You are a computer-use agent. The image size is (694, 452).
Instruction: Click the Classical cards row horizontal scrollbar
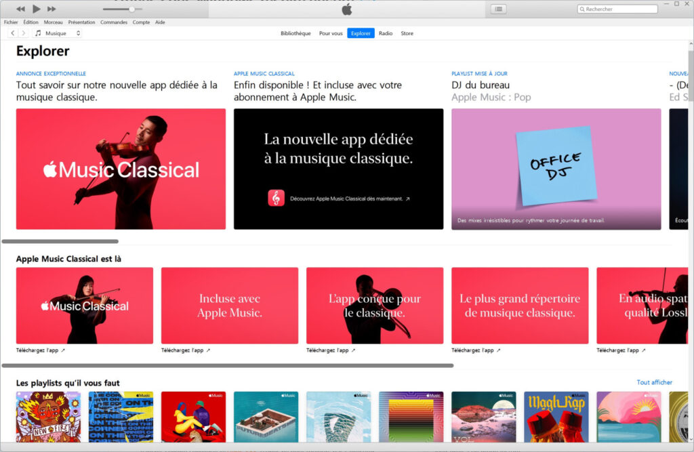228,366
